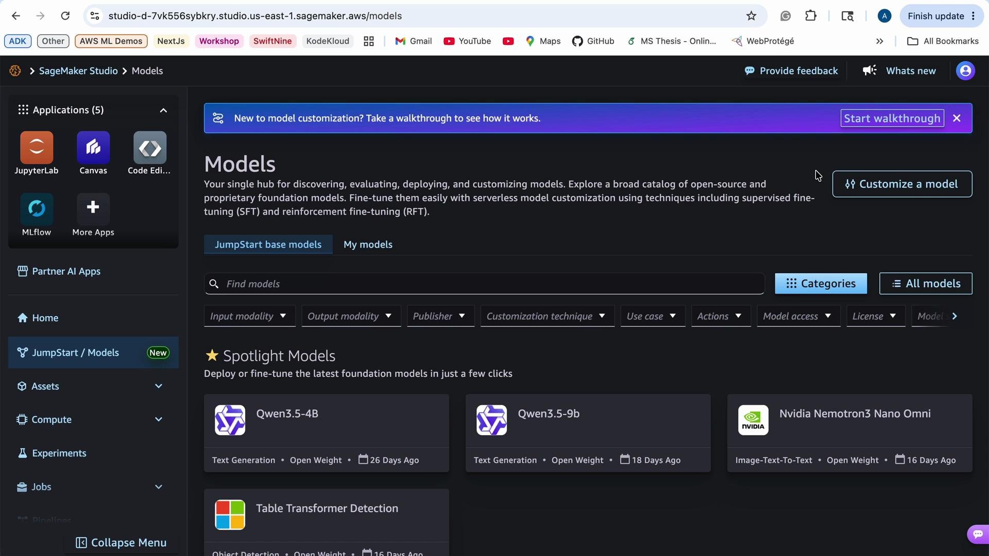Click the Chrome profile avatar 'A'

click(884, 16)
